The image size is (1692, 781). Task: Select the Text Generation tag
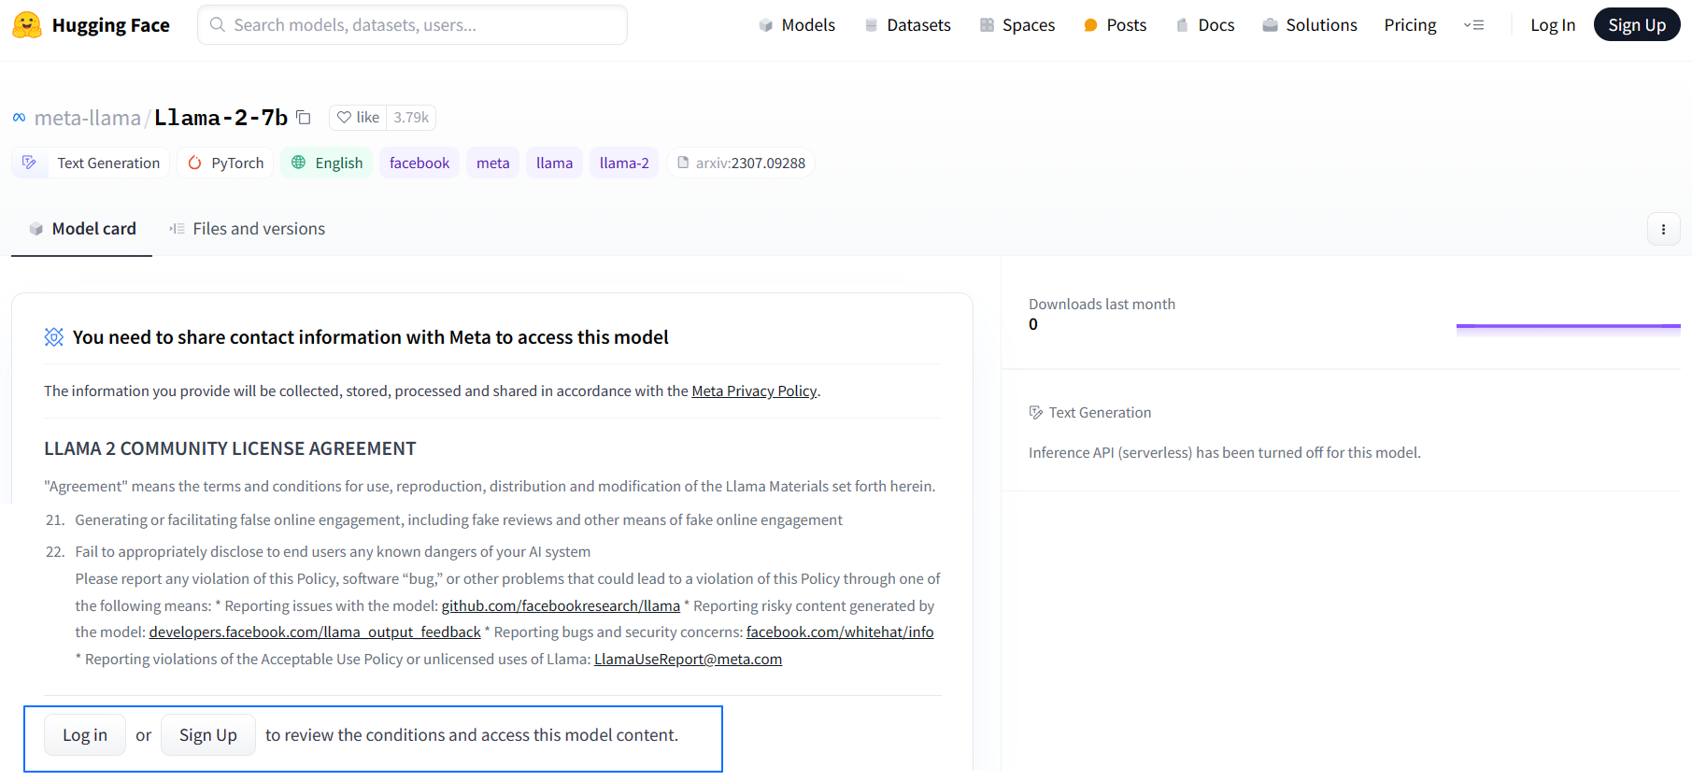tap(91, 163)
